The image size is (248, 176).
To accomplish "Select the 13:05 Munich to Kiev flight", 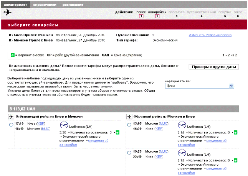I will point(129,125).
